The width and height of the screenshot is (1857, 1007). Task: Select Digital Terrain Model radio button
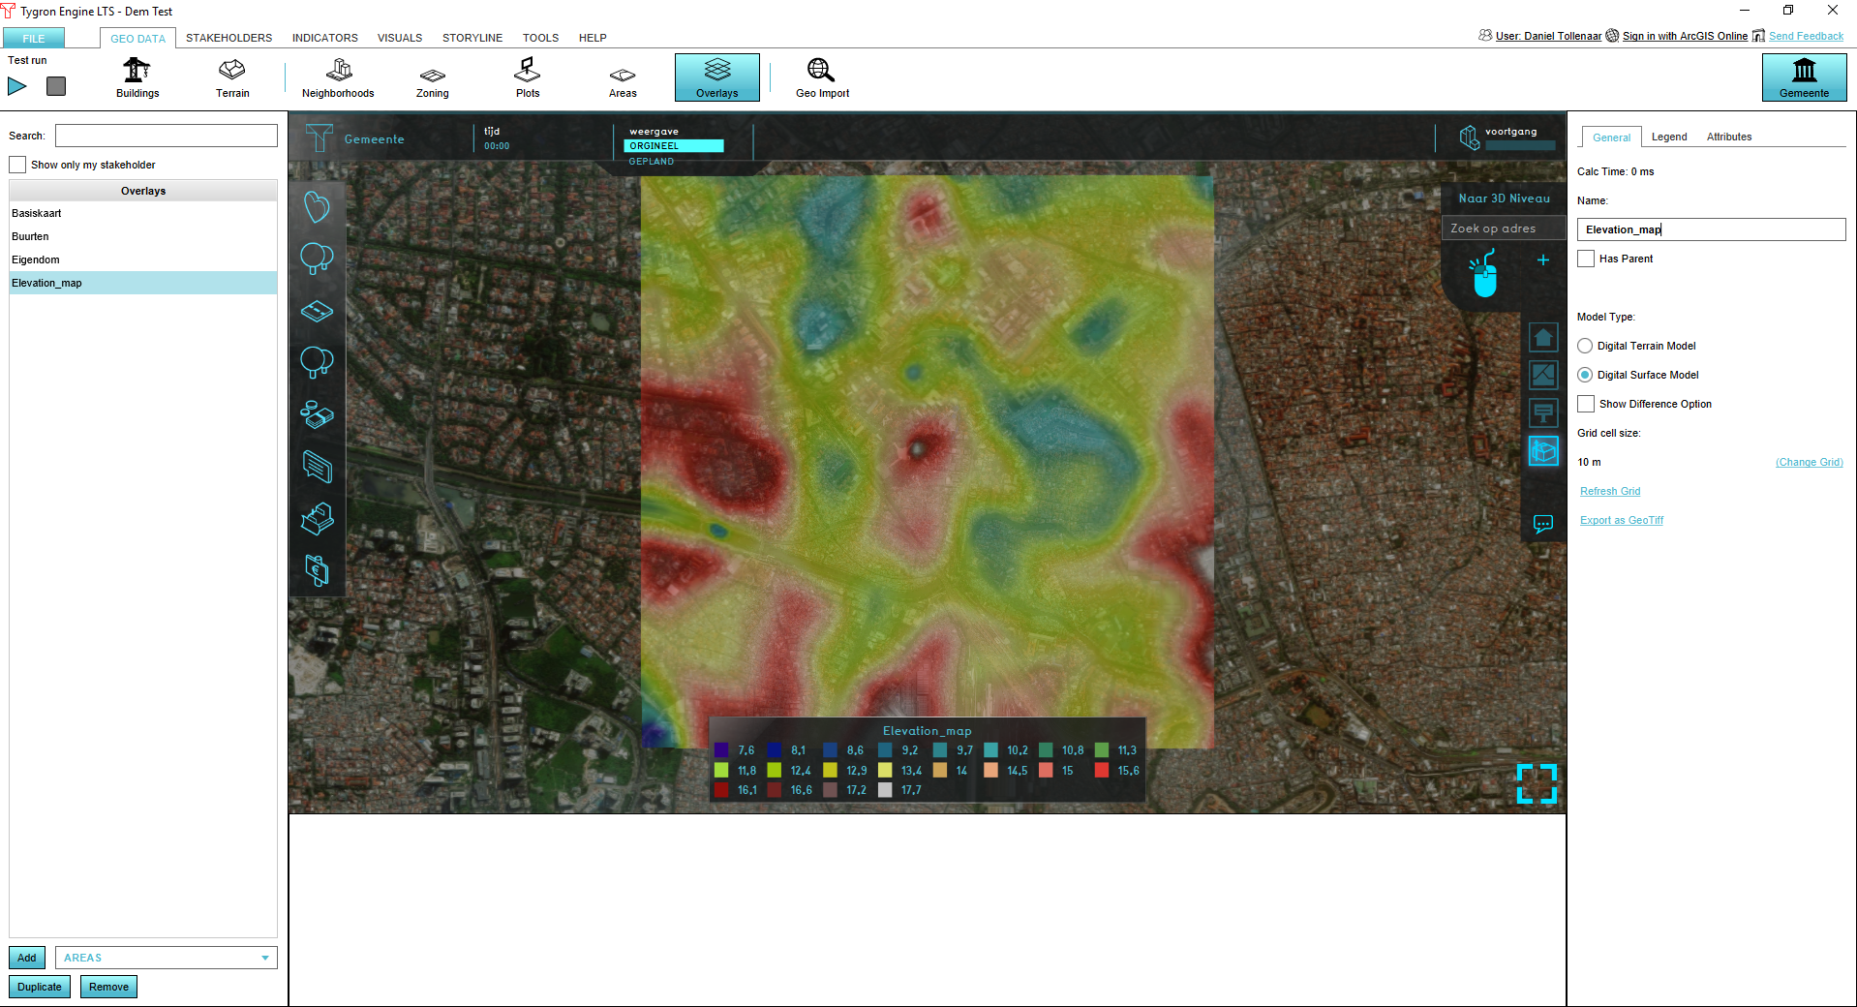[x=1585, y=346]
